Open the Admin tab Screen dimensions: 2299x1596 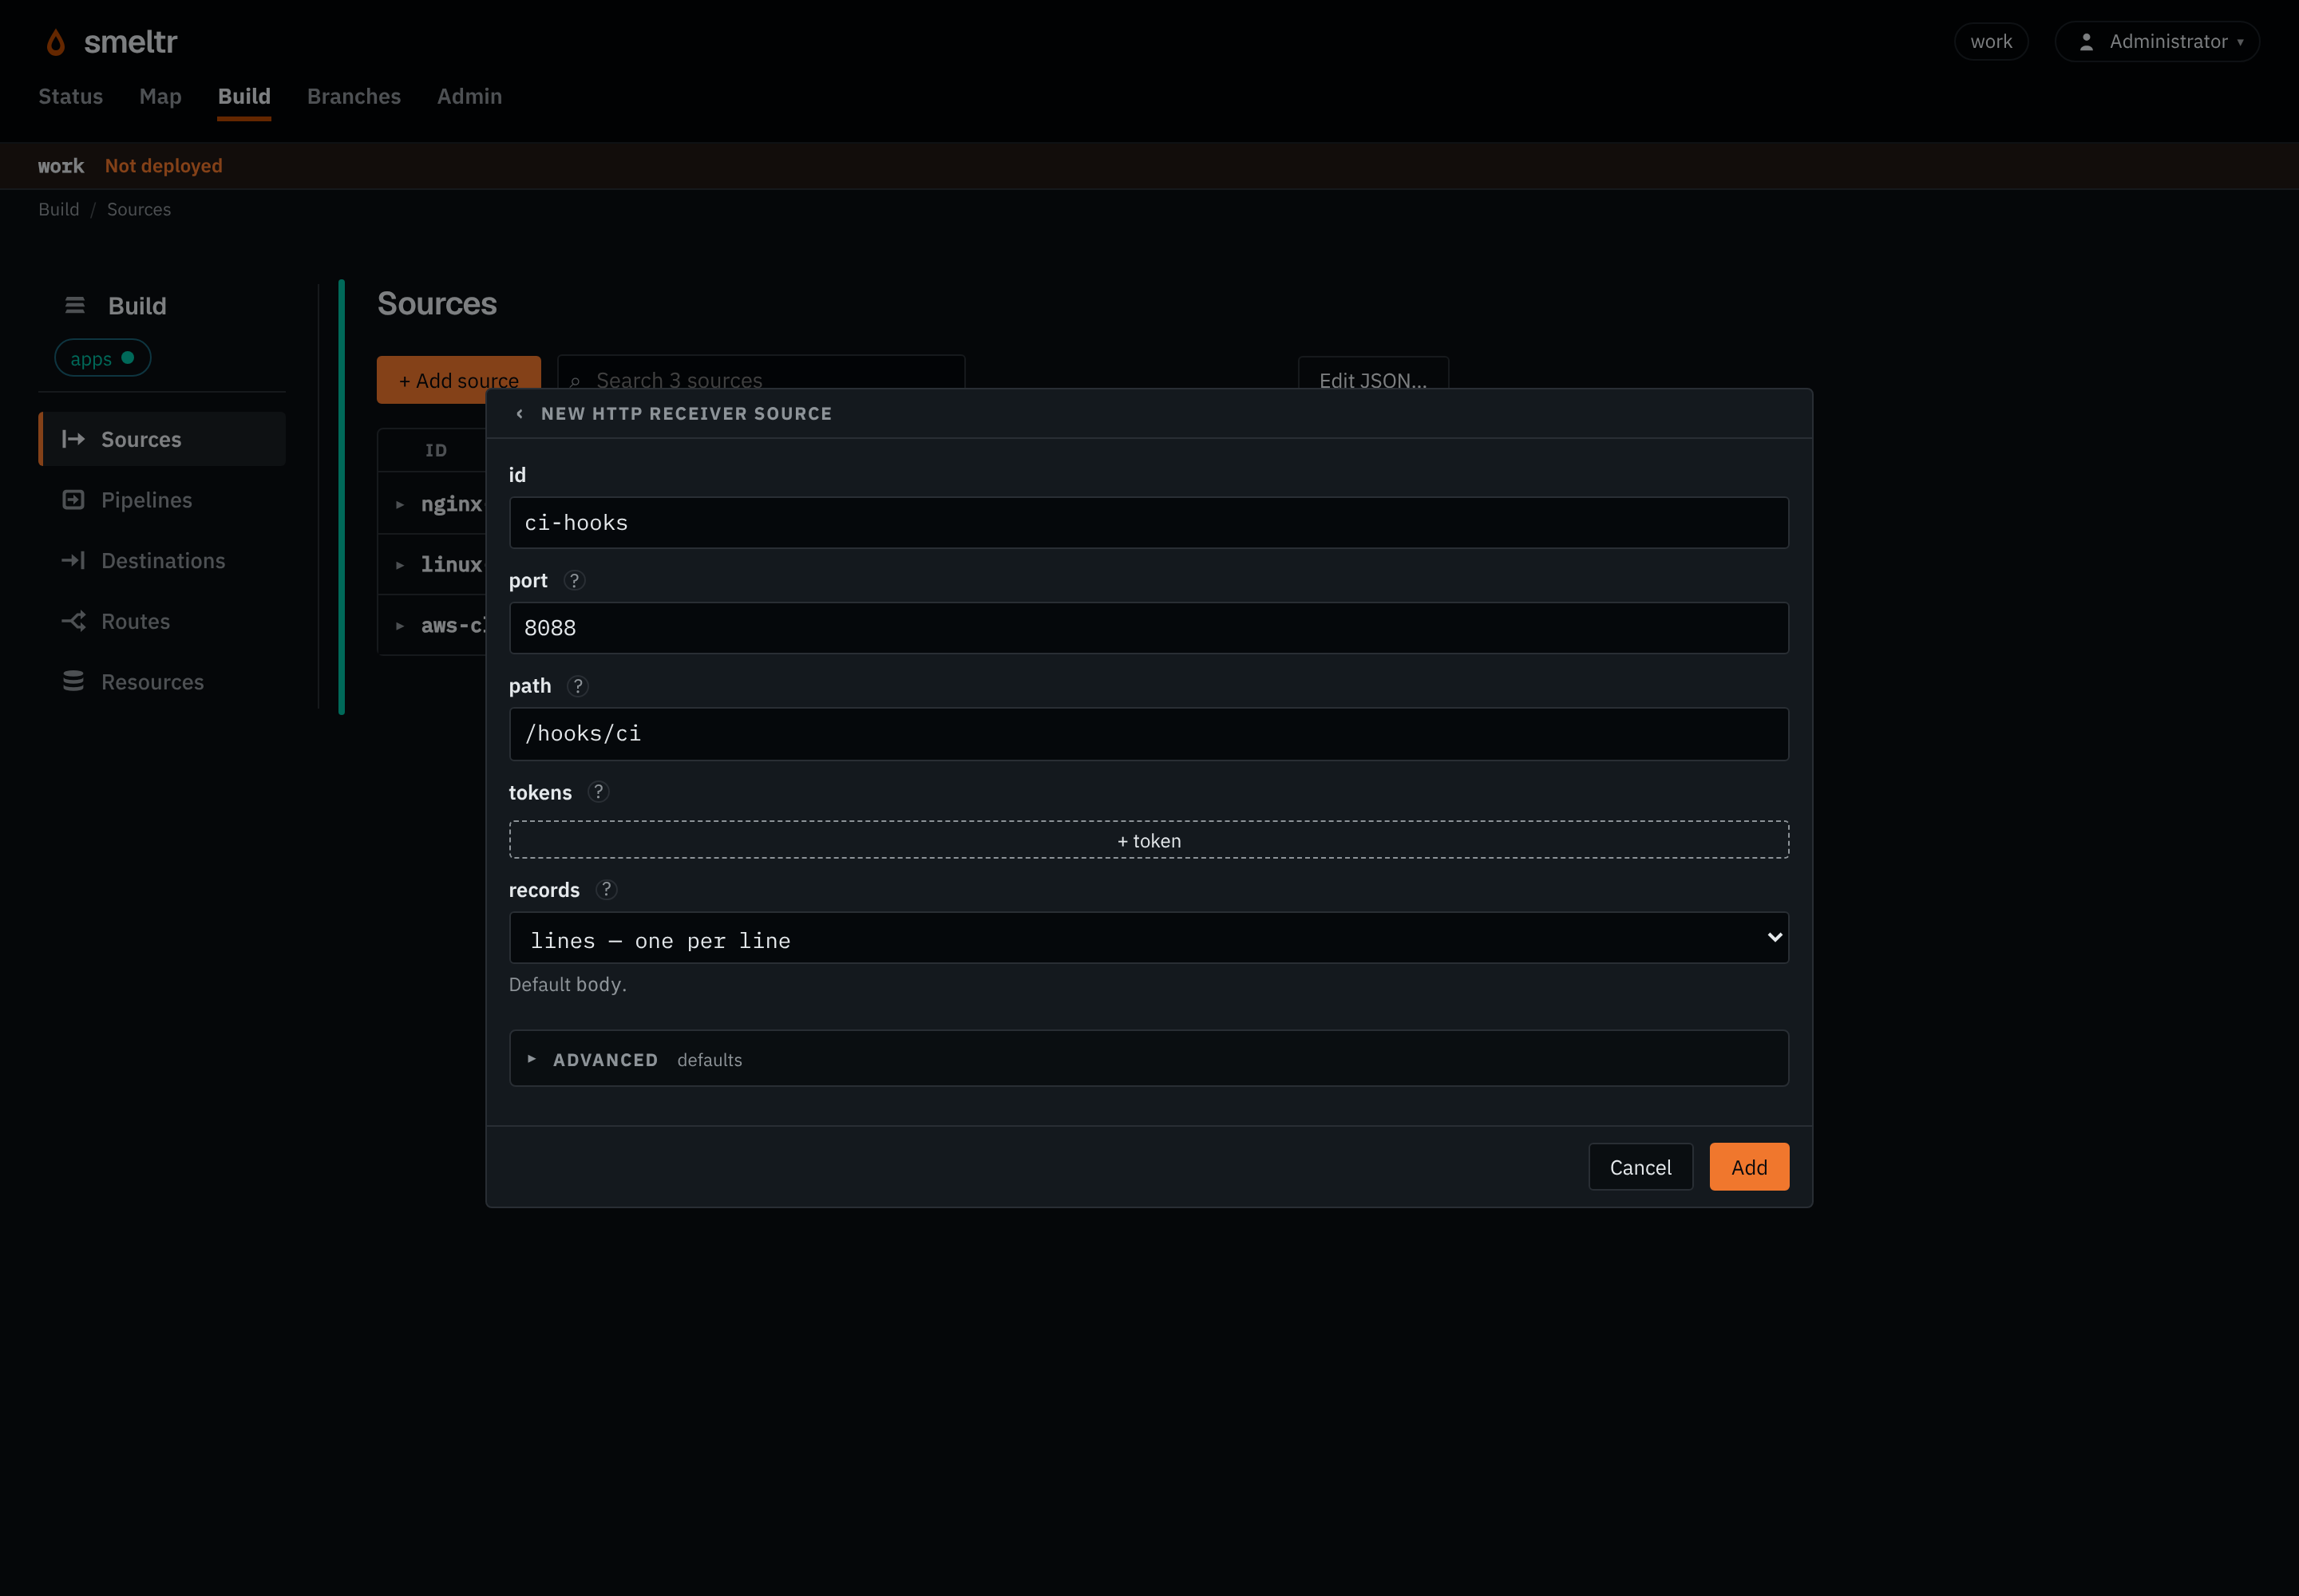click(x=469, y=96)
